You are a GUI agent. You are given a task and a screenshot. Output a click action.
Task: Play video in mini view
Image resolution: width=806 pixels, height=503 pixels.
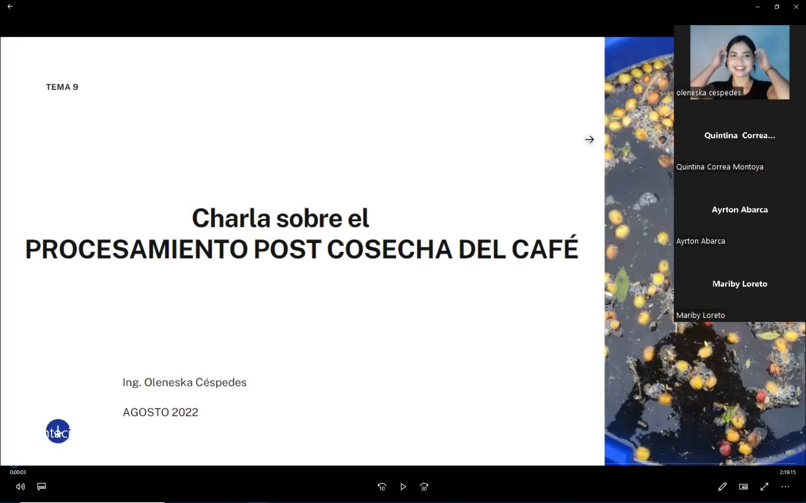(x=743, y=487)
